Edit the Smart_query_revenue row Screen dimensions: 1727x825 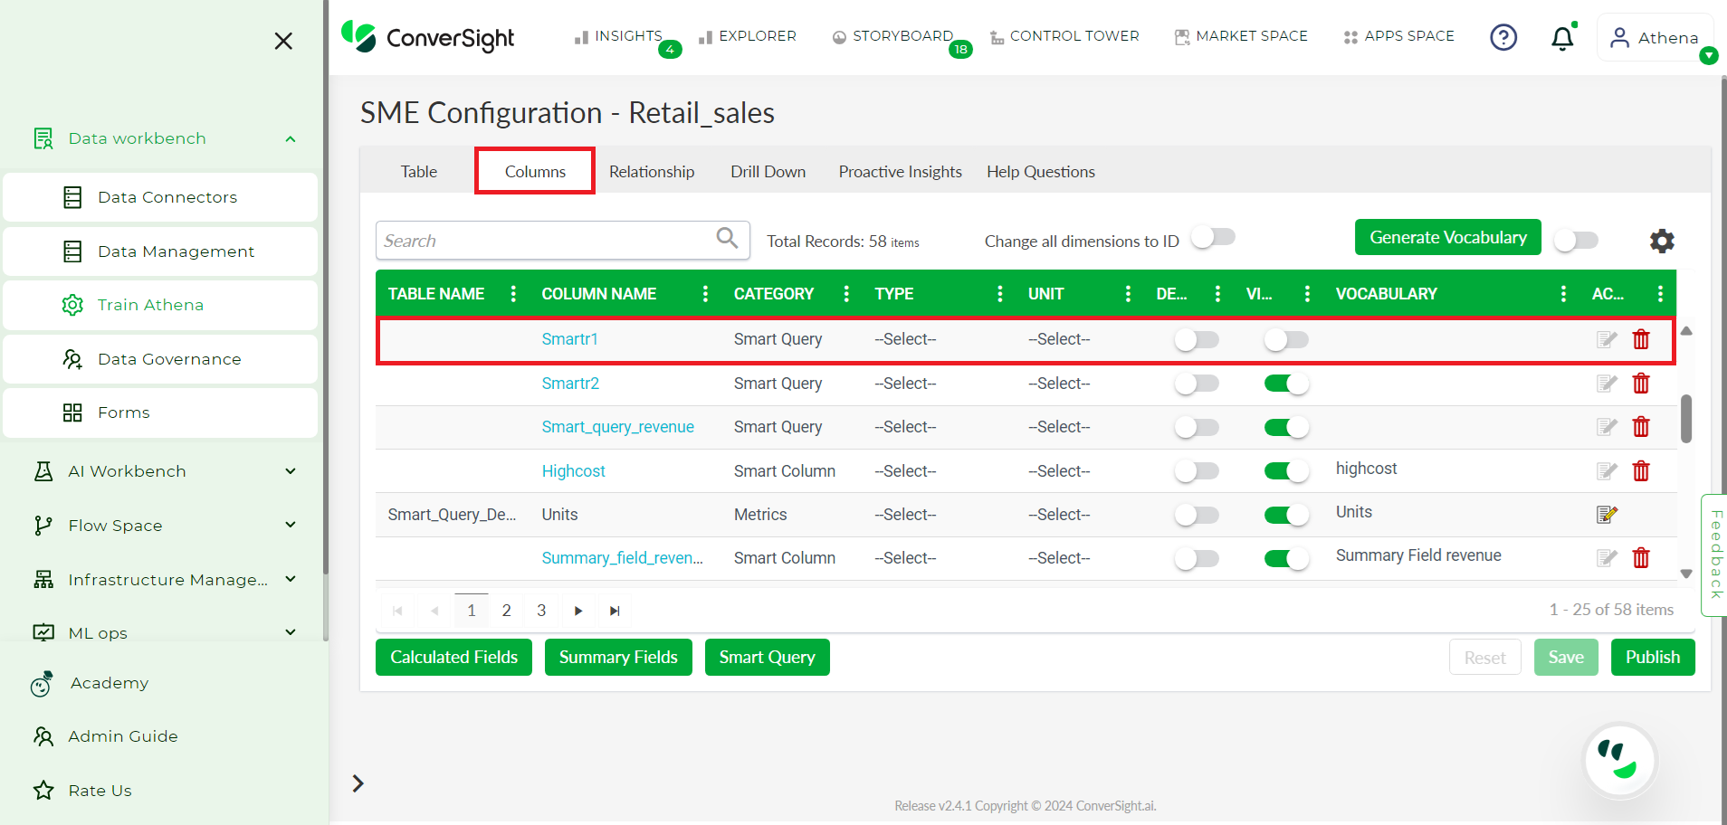pyautogui.click(x=1607, y=427)
